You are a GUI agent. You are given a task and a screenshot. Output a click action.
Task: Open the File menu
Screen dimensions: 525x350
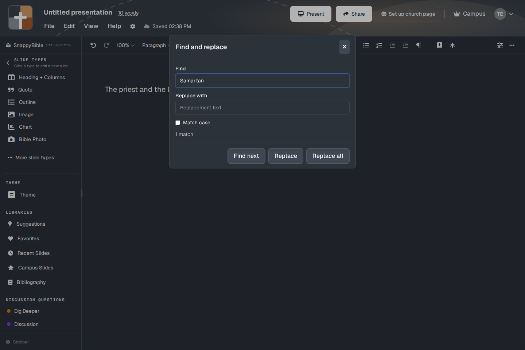pos(49,26)
